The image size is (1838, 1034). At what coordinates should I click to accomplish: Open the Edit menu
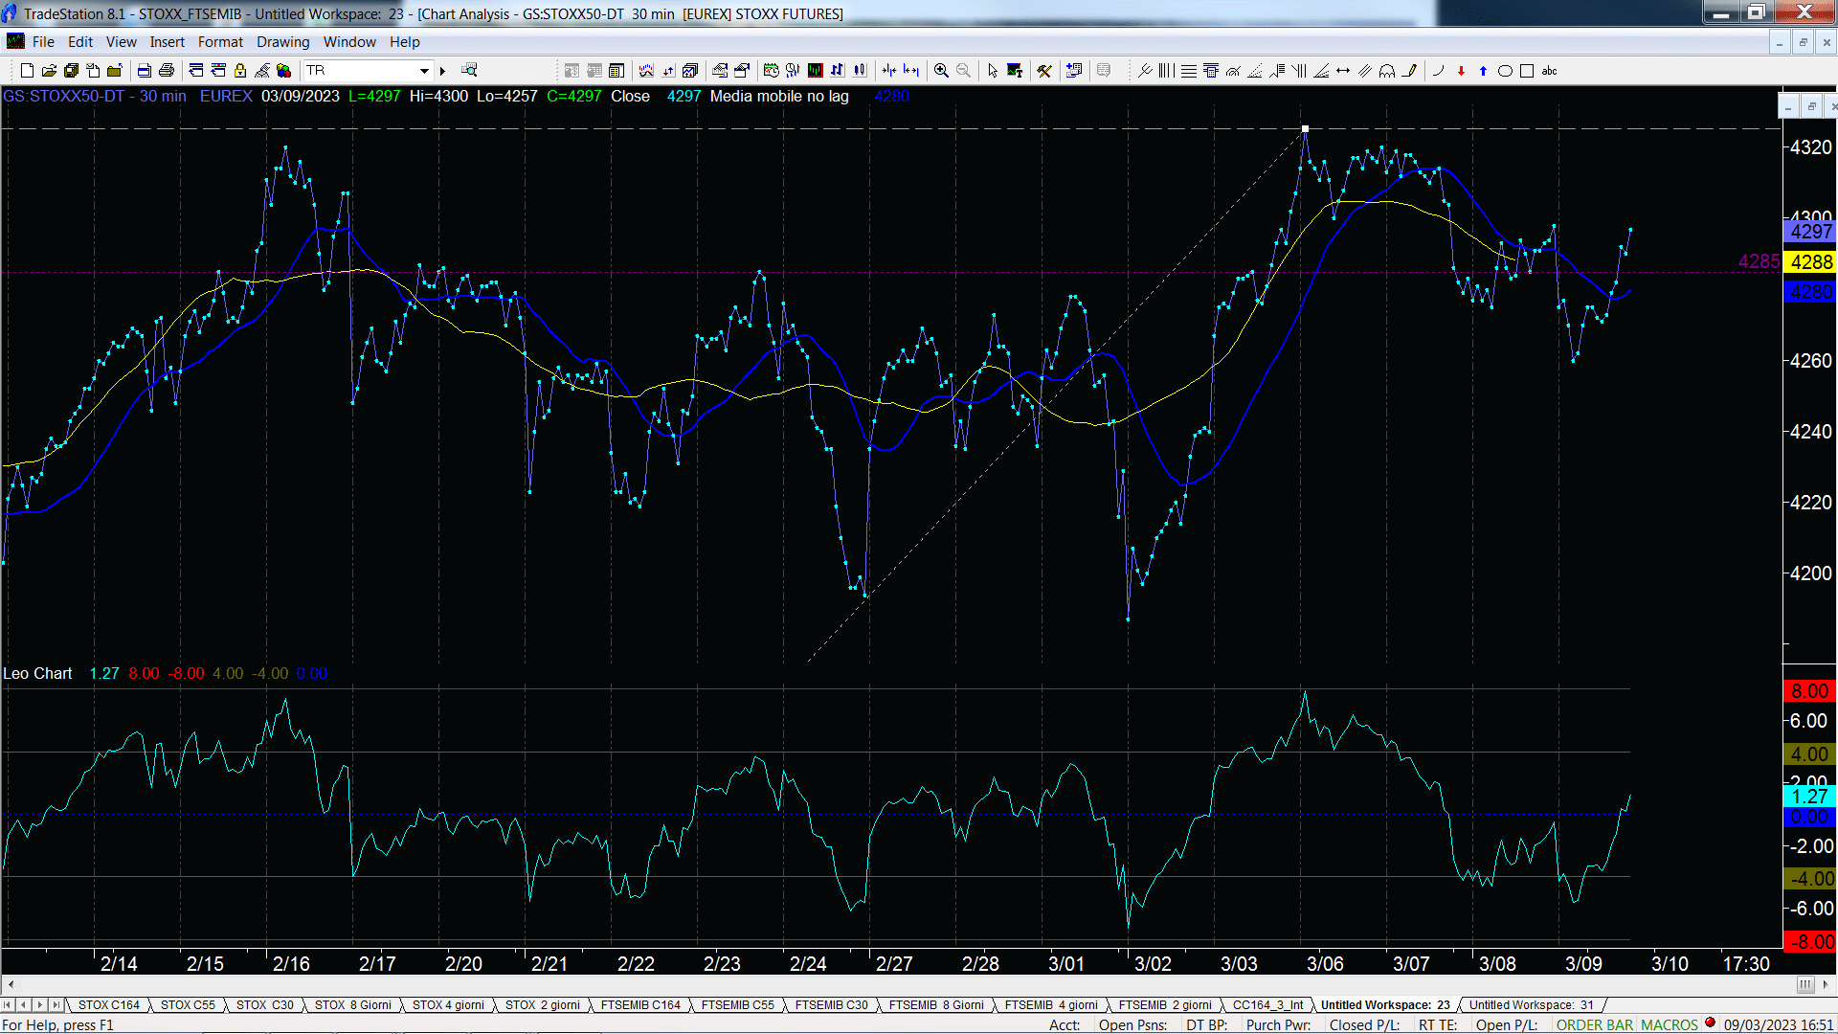pyautogui.click(x=80, y=42)
